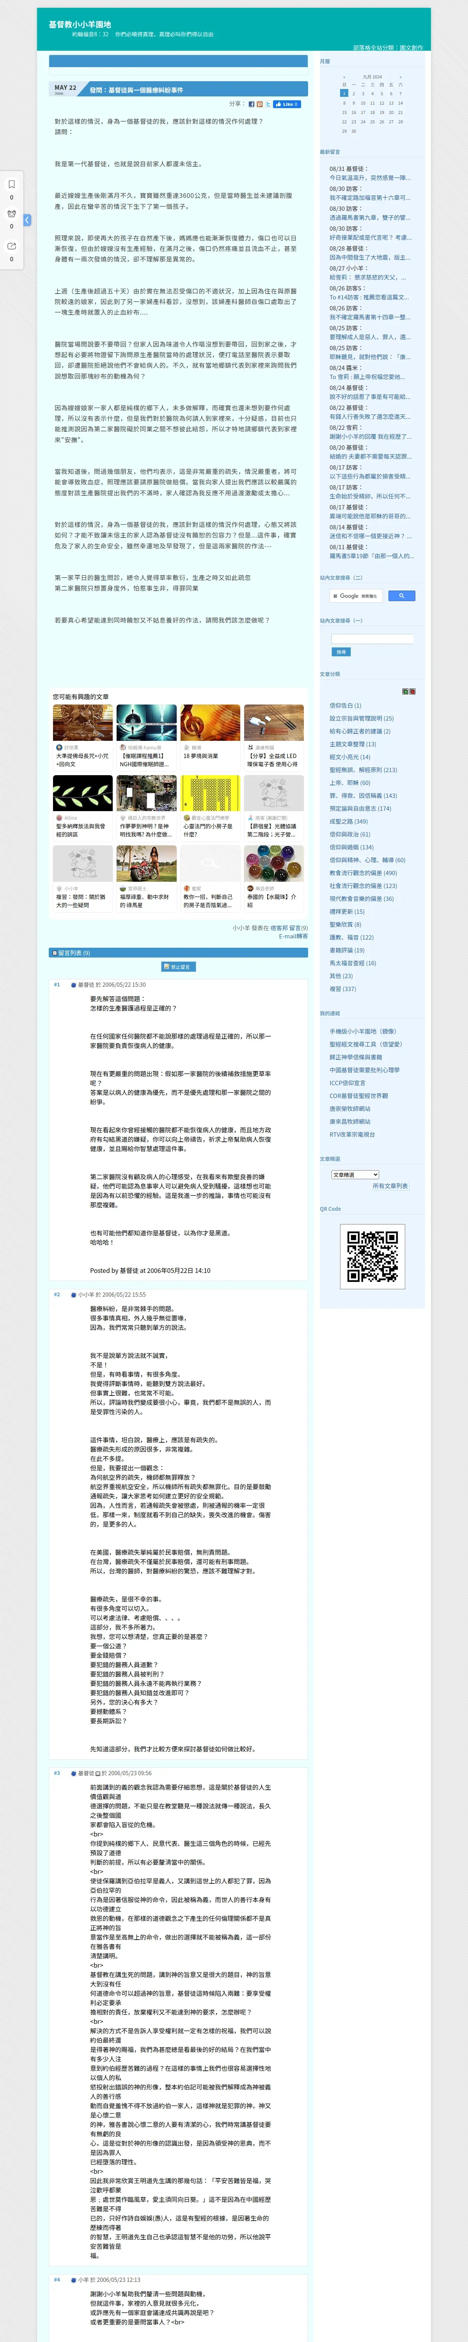
Task: Click the QR Code image
Action: coord(372,1256)
